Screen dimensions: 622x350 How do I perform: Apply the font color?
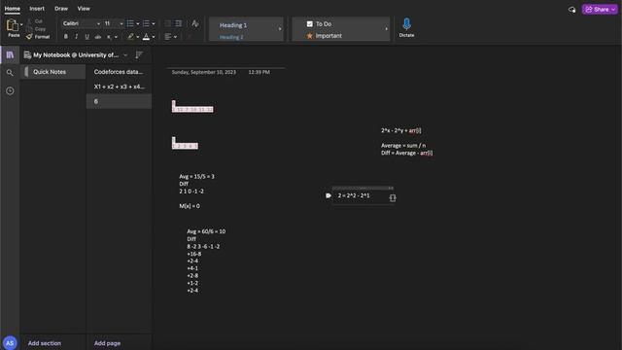point(146,37)
